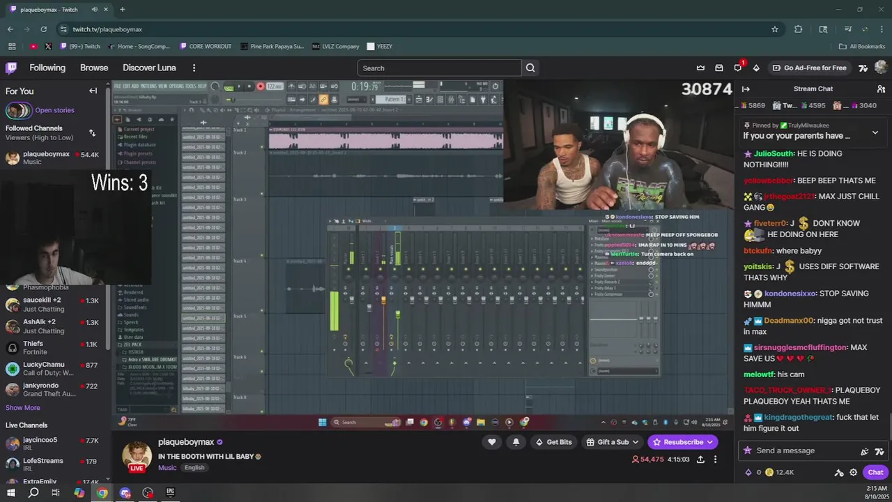Open the saucekill +2 channel row
Image resolution: width=892 pixels, height=502 pixels.
52,304
